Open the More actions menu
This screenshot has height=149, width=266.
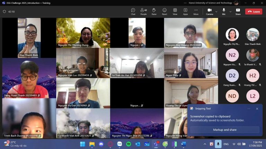(196, 12)
